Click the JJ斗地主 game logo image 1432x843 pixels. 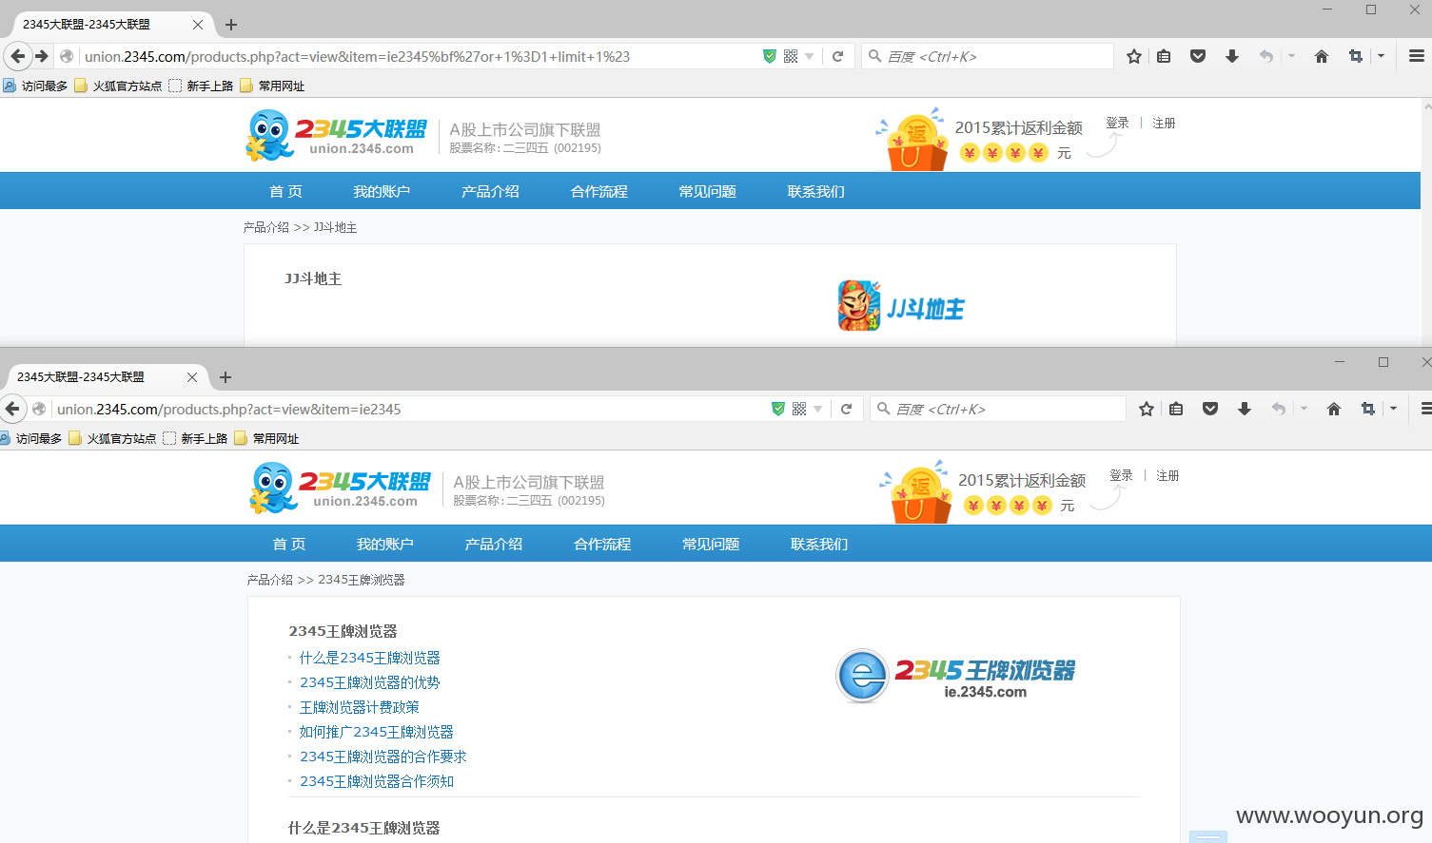click(901, 306)
